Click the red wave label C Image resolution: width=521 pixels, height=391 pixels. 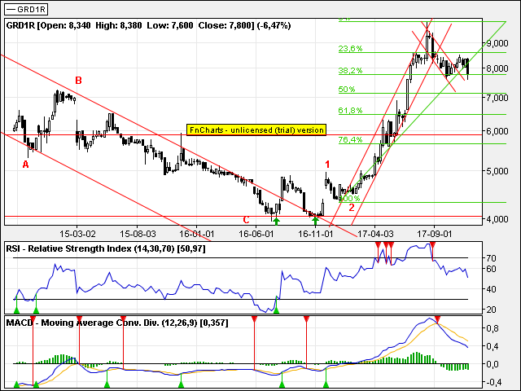(x=246, y=220)
